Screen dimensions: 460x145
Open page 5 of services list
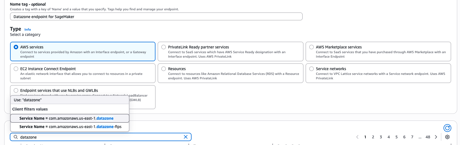click(x=397, y=137)
